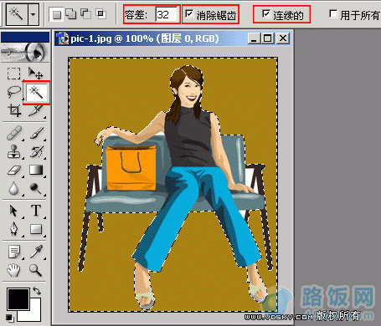
Task: Select the Eyedropper tool
Action: (x=37, y=252)
